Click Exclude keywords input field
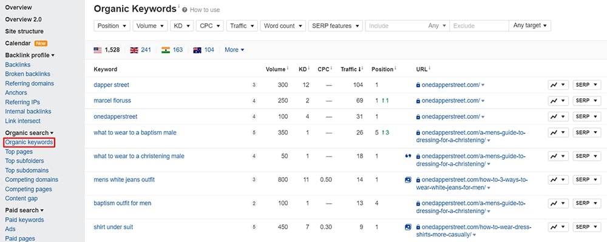607x242 pixels. pos(480,26)
